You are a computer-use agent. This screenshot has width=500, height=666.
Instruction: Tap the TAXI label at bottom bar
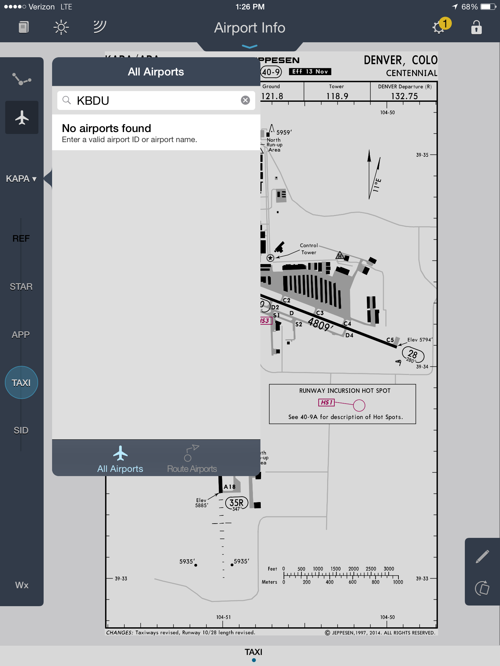click(254, 652)
